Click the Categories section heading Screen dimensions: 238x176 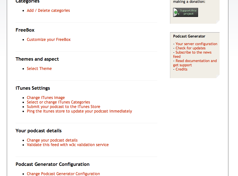click(27, 2)
